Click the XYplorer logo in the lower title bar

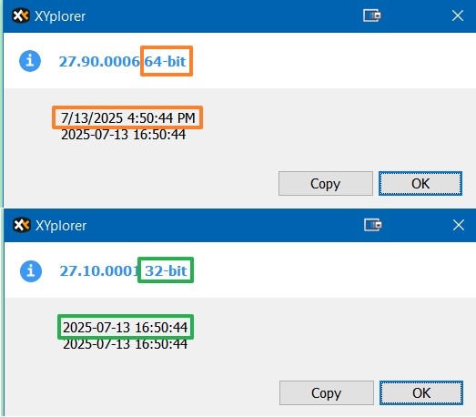[22, 225]
